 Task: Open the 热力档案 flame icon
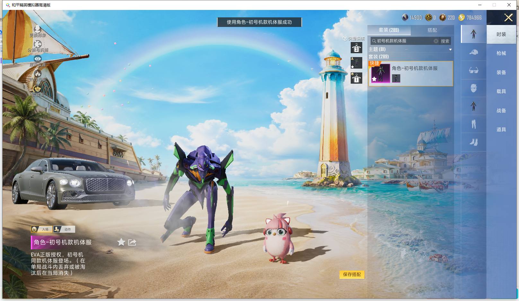coord(38,73)
